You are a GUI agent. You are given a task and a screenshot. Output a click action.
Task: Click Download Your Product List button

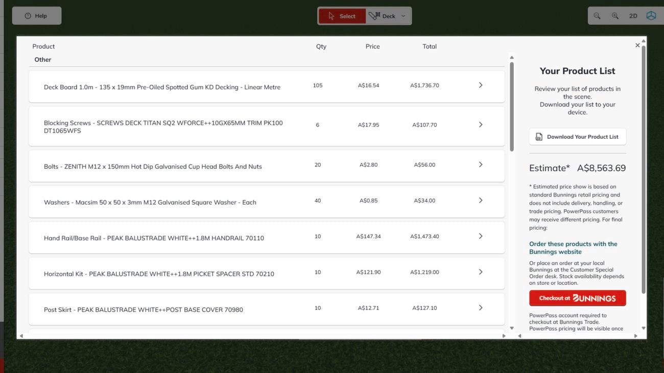(577, 137)
